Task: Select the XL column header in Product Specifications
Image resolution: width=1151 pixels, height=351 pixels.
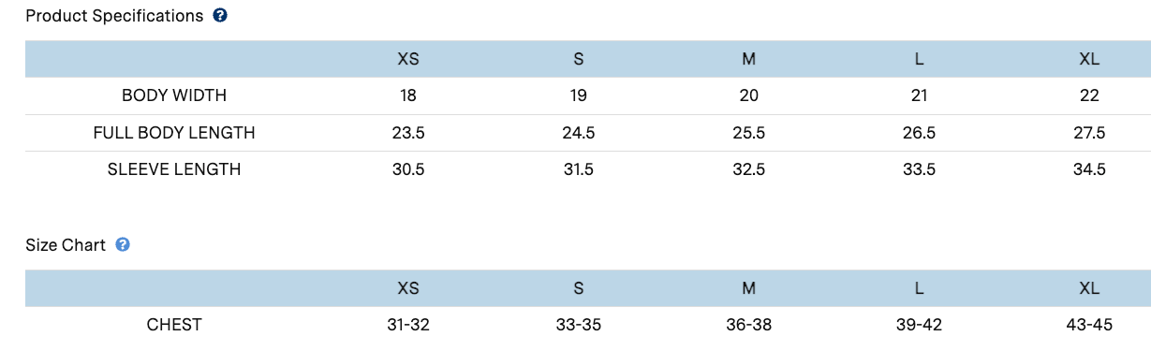Action: click(1089, 59)
